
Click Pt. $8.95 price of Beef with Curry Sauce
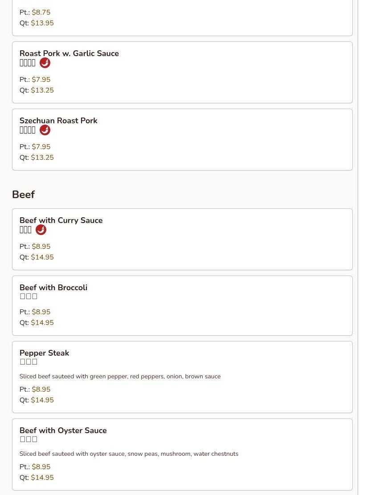[41, 247]
